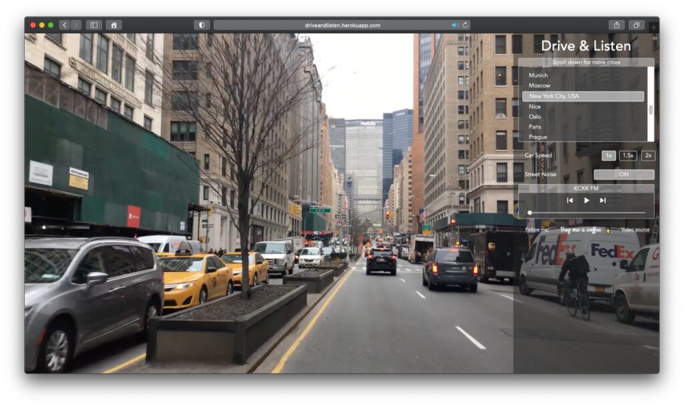Choose Paris from the city list
This screenshot has width=684, height=406.
[x=535, y=127]
